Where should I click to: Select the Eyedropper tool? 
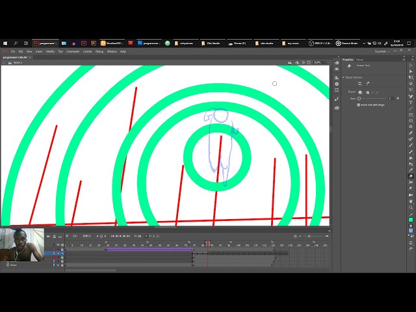pos(411,170)
